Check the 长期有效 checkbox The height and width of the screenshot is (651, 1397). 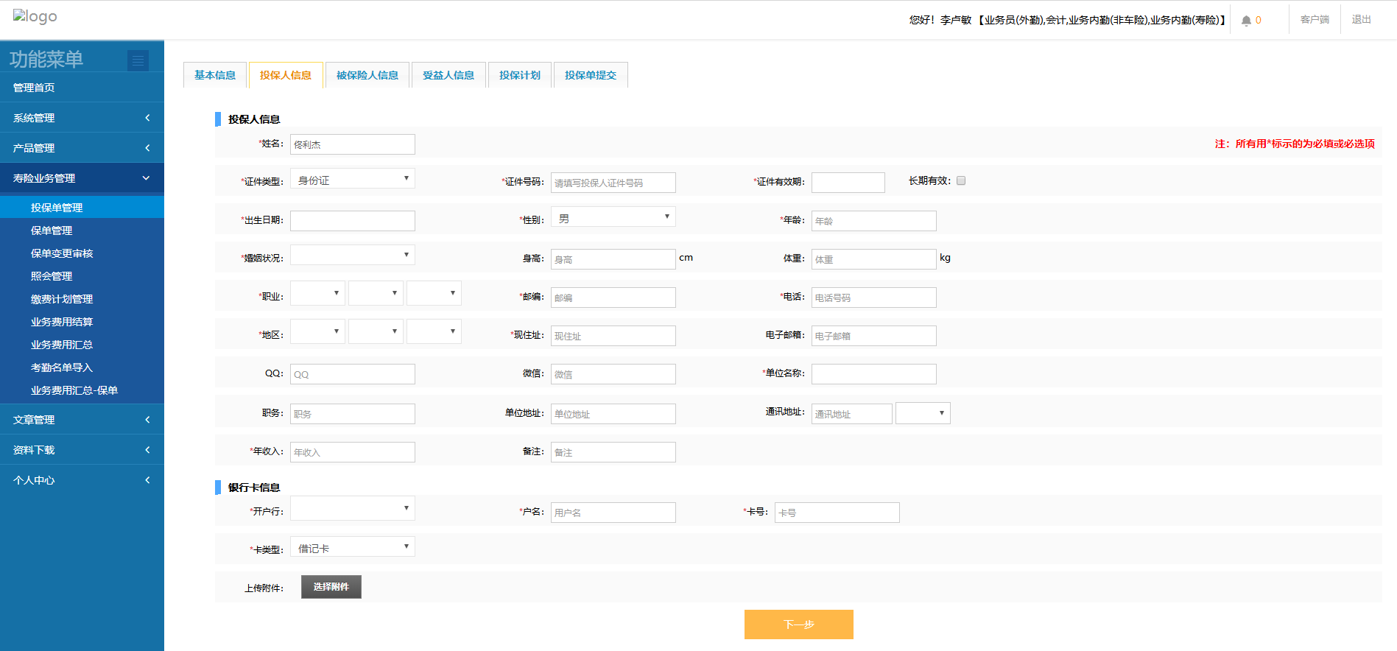[x=961, y=180]
